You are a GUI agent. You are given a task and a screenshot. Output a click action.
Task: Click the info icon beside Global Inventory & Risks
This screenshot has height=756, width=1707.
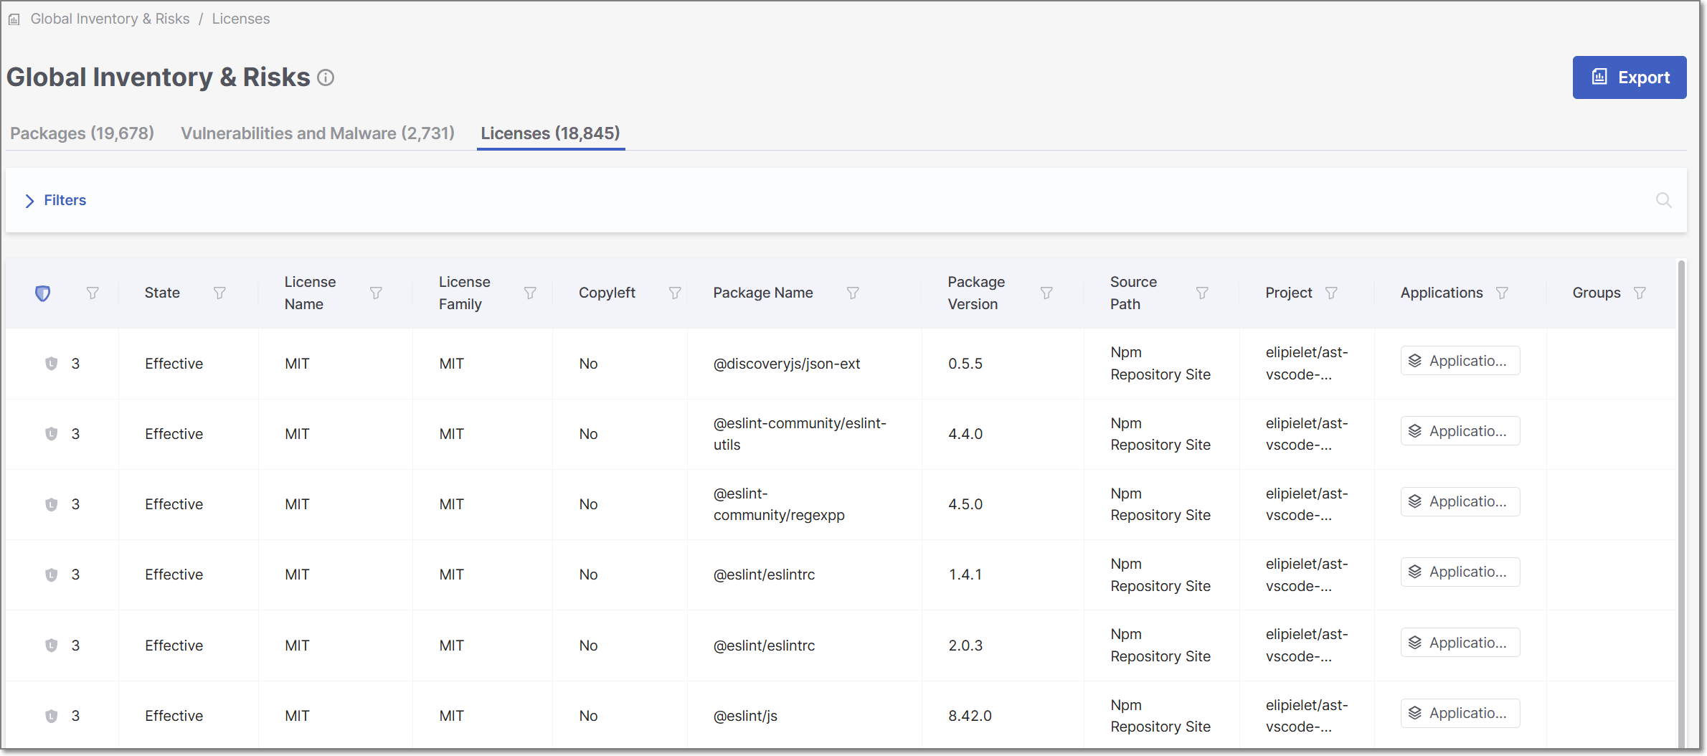326,77
